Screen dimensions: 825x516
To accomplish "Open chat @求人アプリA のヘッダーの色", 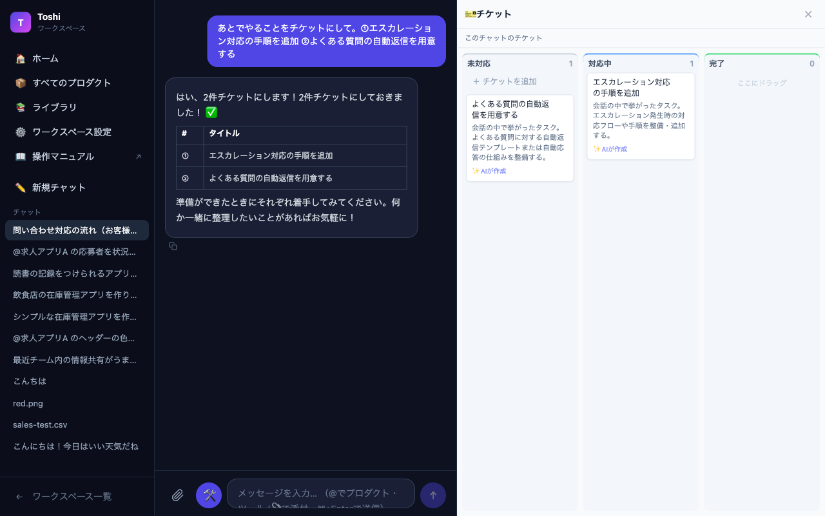I will [x=77, y=338].
